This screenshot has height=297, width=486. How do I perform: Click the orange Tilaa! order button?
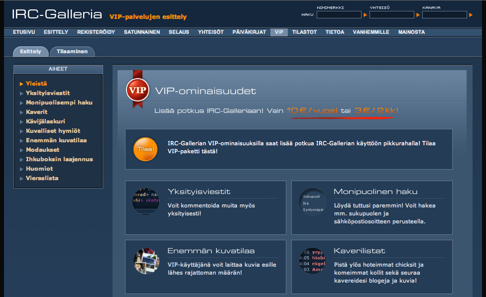[x=145, y=149]
